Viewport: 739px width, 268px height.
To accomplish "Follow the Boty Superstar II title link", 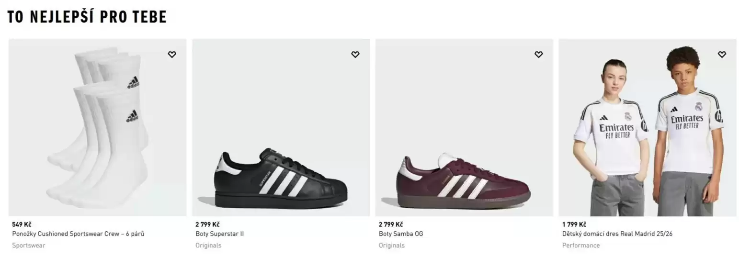I will pyautogui.click(x=220, y=234).
